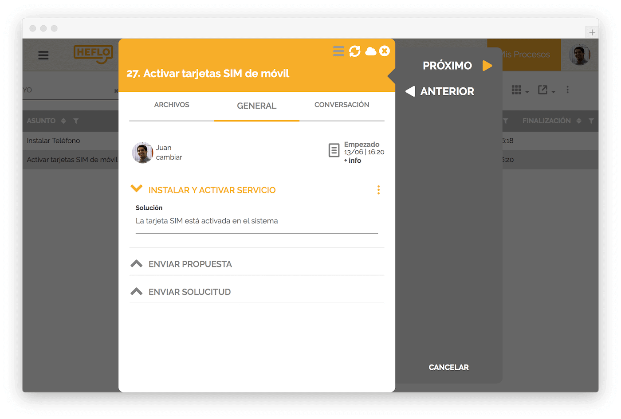Click the document icon beside Empezado
This screenshot has height=419, width=621.
point(334,150)
